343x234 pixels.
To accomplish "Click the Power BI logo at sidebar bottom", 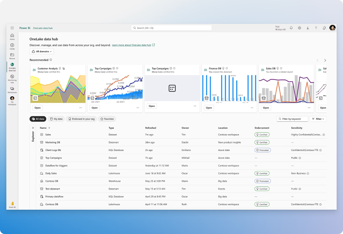I will click(12, 205).
